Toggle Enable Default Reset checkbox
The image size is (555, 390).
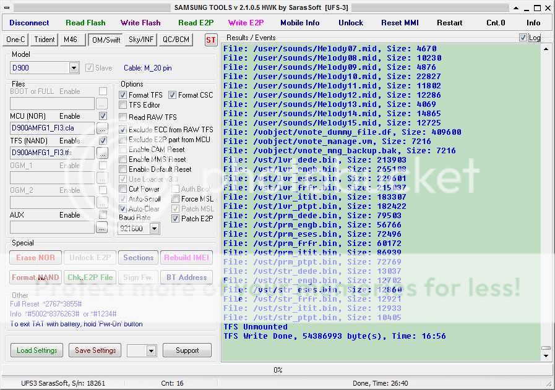click(123, 169)
